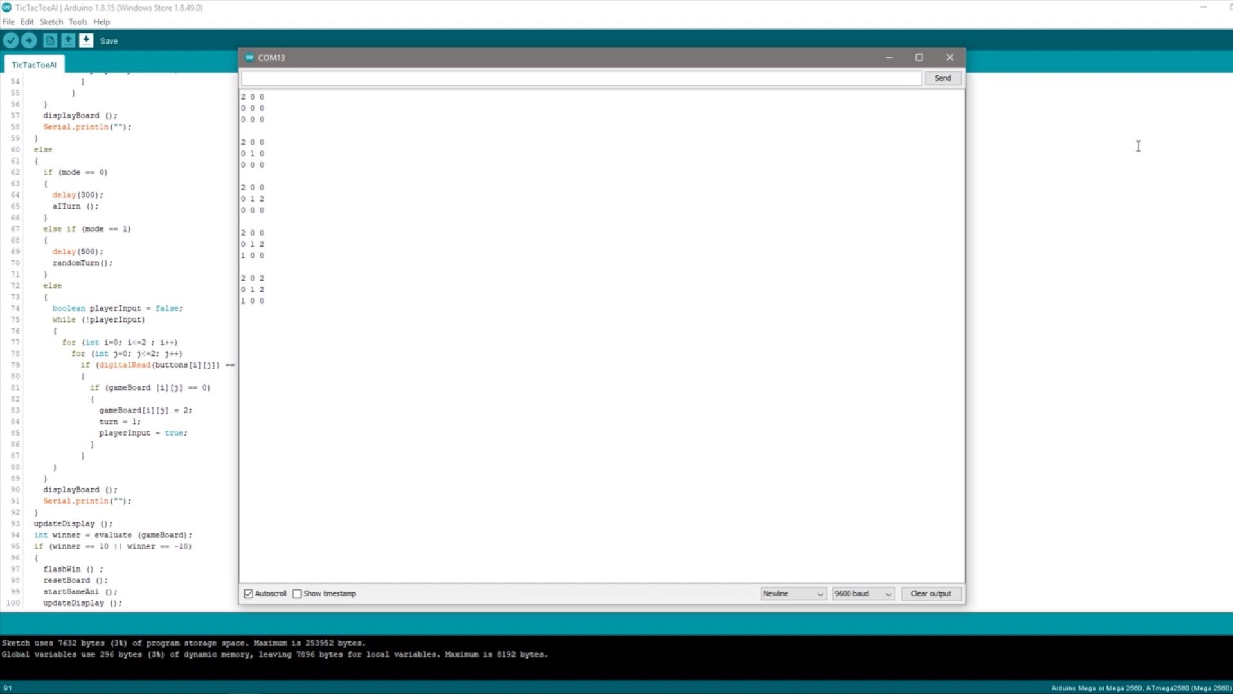Click the New sketch icon
Viewport: 1233px width, 694px height.
[50, 40]
